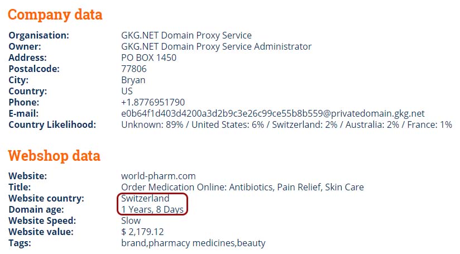Image resolution: width=460 pixels, height=254 pixels.
Task: Click the Organisation label
Action: (39, 36)
